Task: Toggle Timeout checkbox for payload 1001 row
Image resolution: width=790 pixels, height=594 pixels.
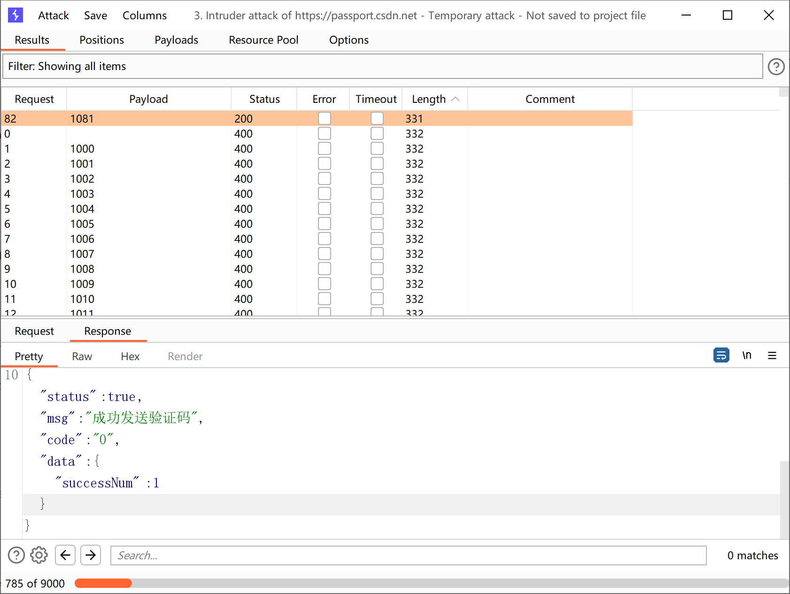Action: pos(377,163)
